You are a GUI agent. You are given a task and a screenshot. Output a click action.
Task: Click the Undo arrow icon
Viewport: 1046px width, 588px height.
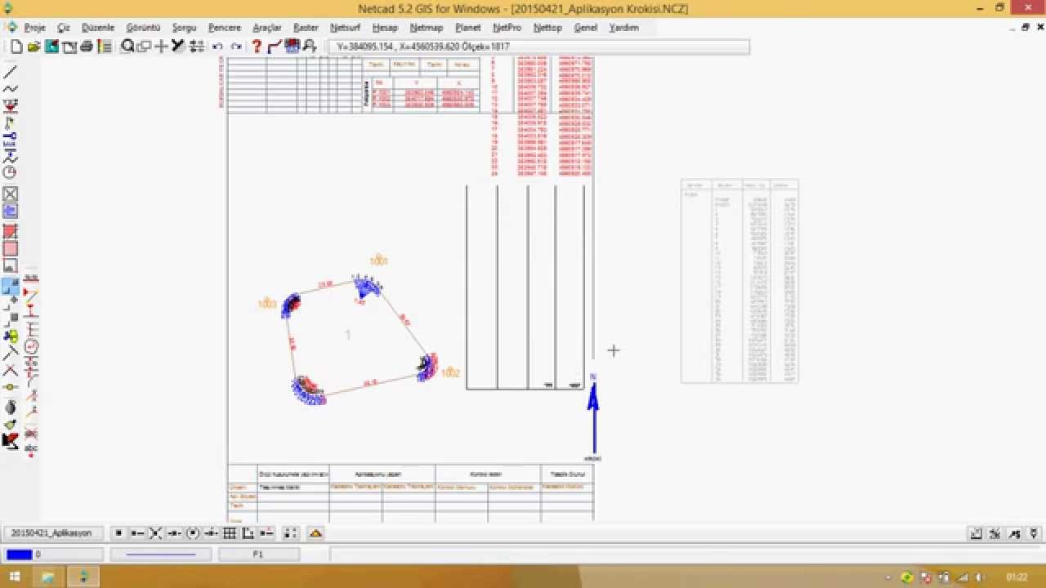[218, 47]
